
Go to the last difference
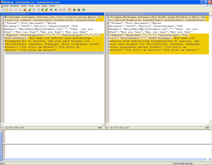pos(47,10)
